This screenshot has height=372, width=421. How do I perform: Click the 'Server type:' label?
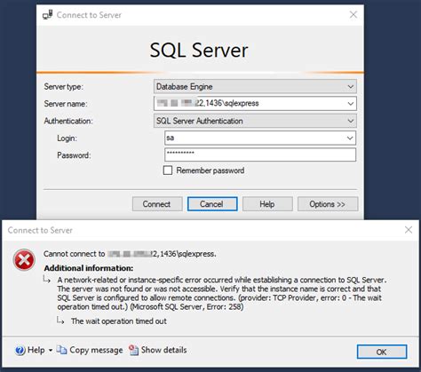[x=64, y=87]
